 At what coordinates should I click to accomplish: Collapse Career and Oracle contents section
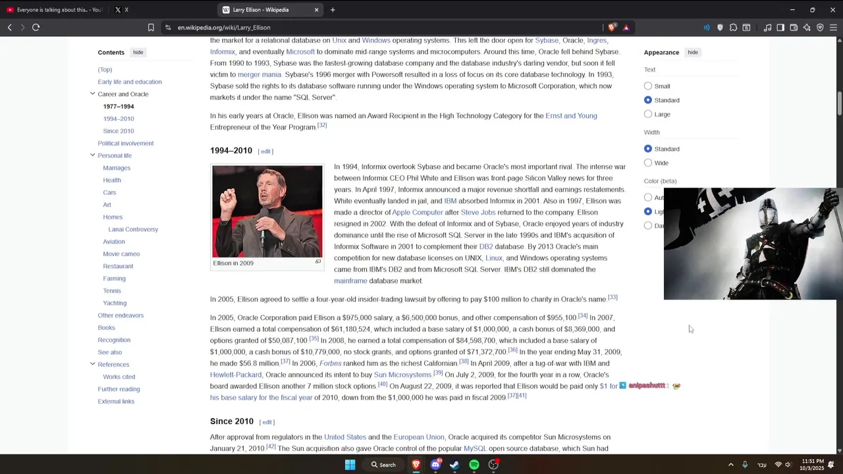92,94
